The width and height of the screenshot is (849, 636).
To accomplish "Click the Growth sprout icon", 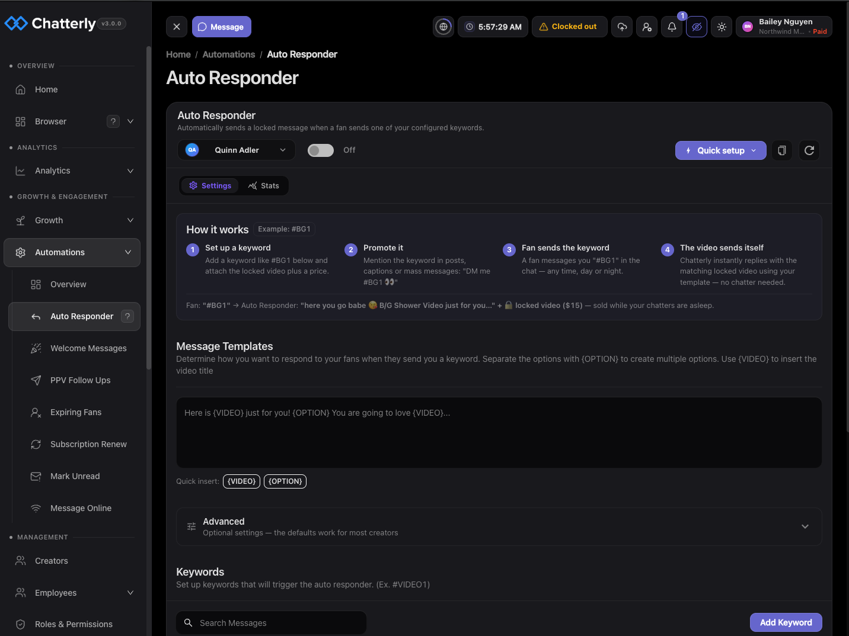I will pos(21,220).
